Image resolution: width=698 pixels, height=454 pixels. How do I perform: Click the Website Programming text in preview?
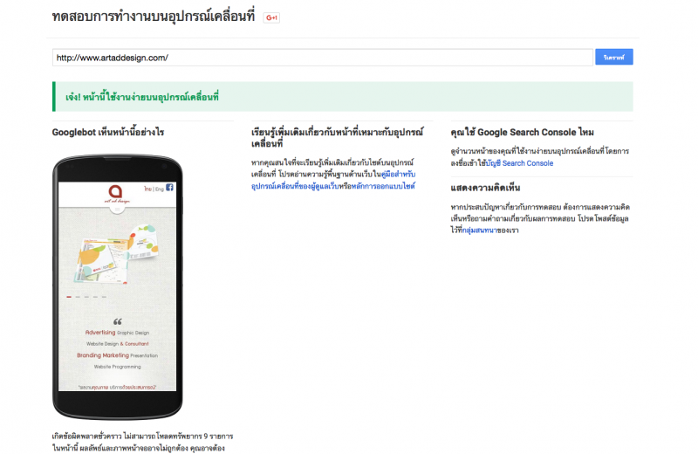tap(118, 367)
